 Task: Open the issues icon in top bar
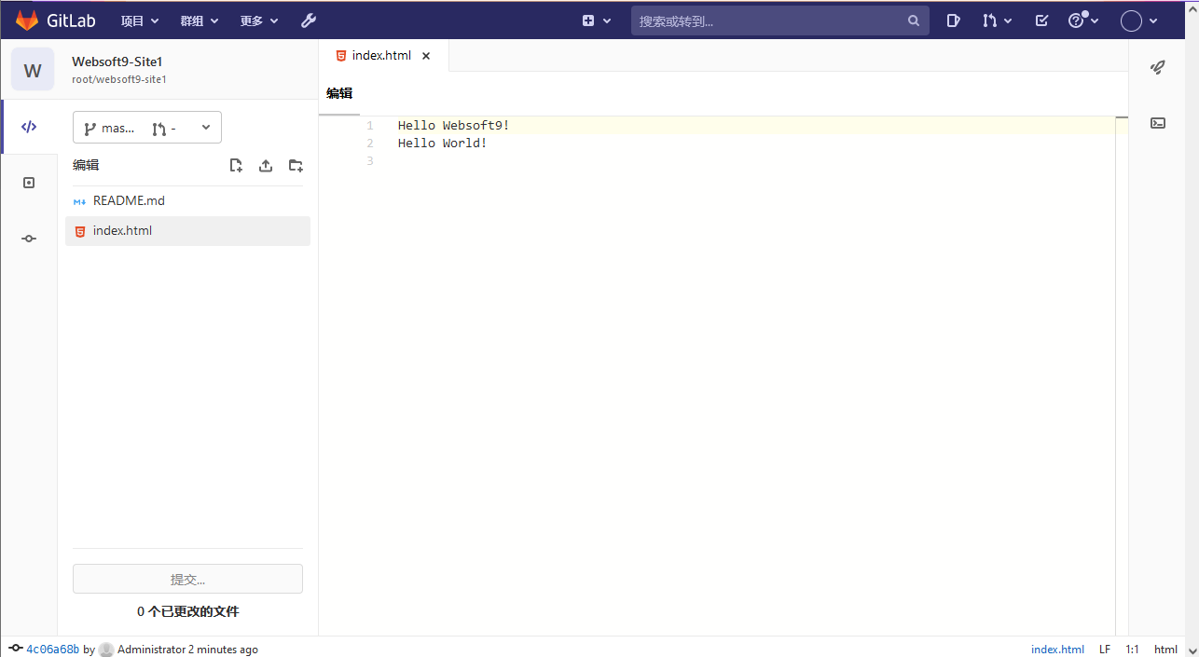click(953, 21)
